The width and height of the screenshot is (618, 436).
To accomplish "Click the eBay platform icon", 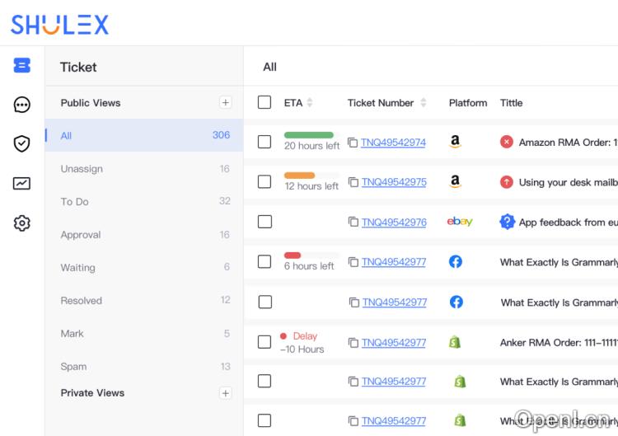I will (x=459, y=222).
